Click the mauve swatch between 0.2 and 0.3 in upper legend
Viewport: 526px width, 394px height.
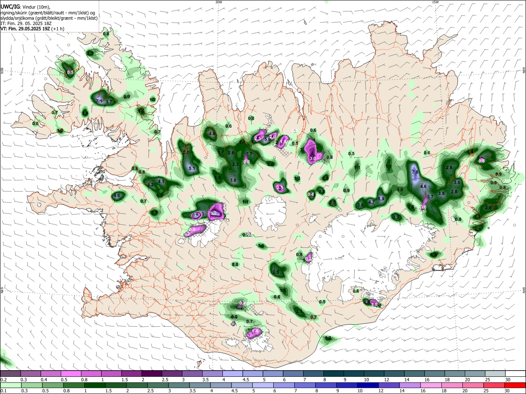[x=11, y=373]
